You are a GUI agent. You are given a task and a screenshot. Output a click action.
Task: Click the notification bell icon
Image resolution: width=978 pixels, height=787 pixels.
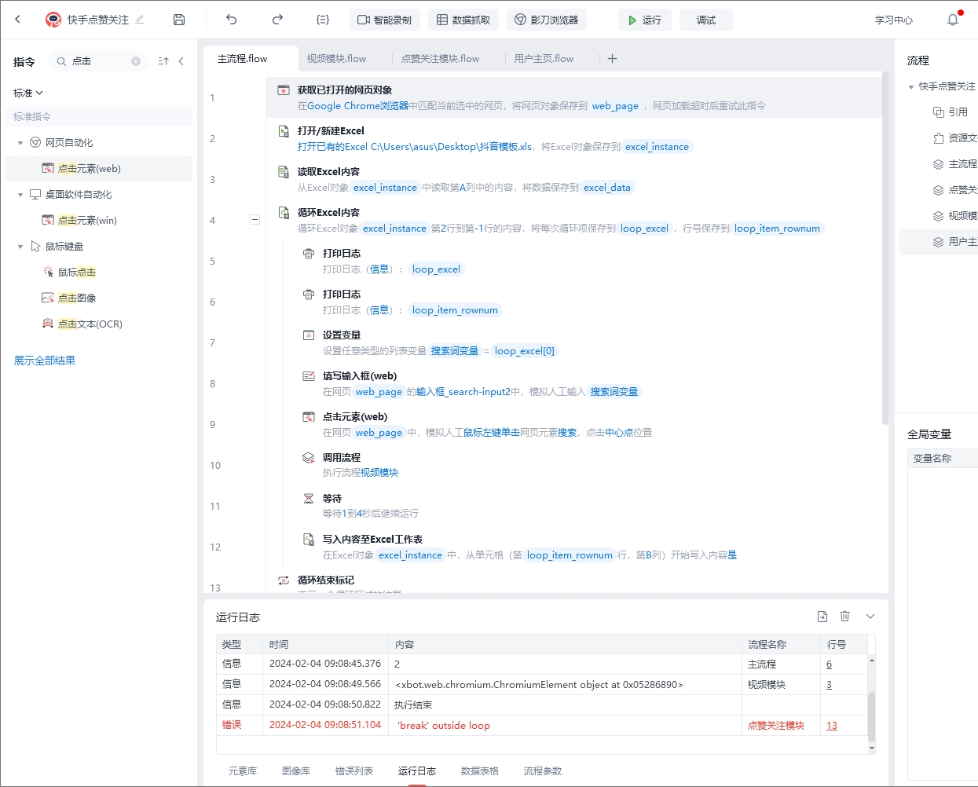click(952, 20)
